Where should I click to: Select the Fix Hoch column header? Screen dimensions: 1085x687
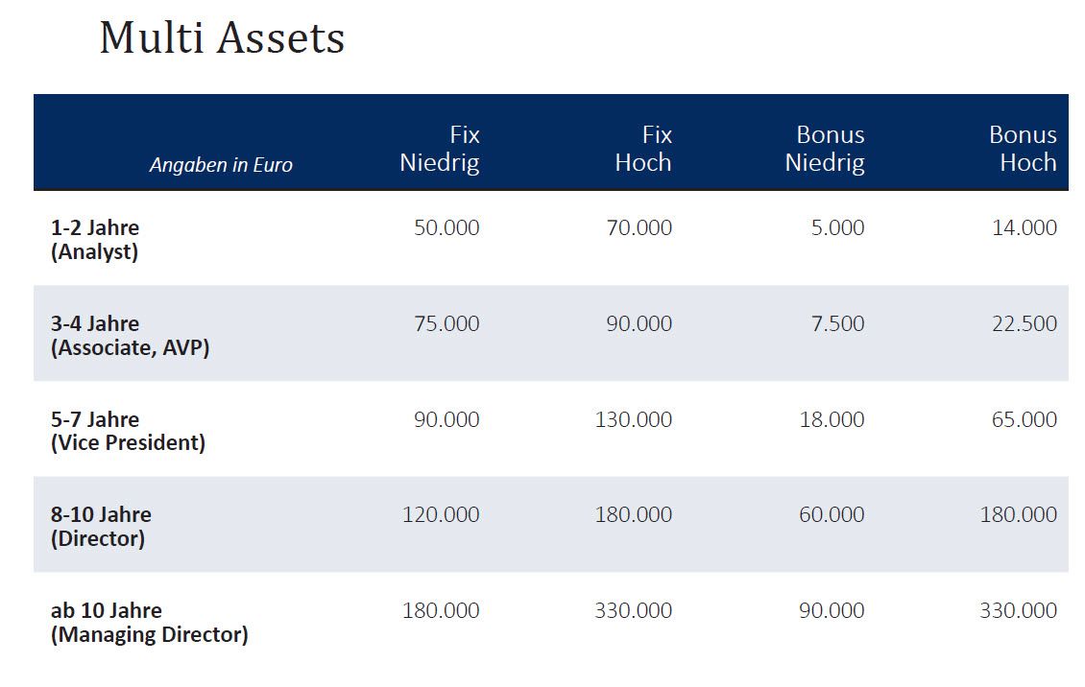[x=643, y=149]
